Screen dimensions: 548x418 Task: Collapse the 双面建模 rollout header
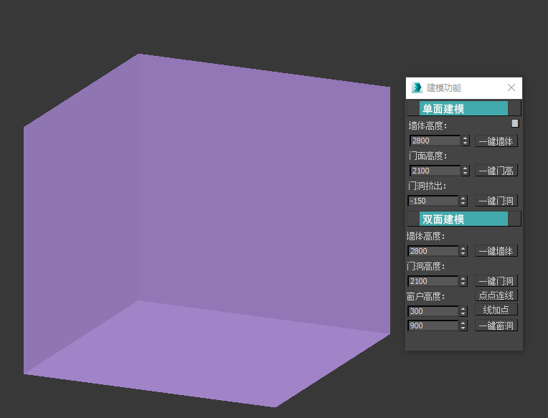pyautogui.click(x=464, y=219)
